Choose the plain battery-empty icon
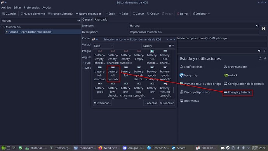 coord(139,55)
